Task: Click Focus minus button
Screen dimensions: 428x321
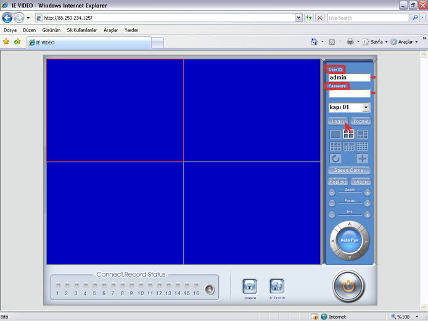Action: pos(332,203)
